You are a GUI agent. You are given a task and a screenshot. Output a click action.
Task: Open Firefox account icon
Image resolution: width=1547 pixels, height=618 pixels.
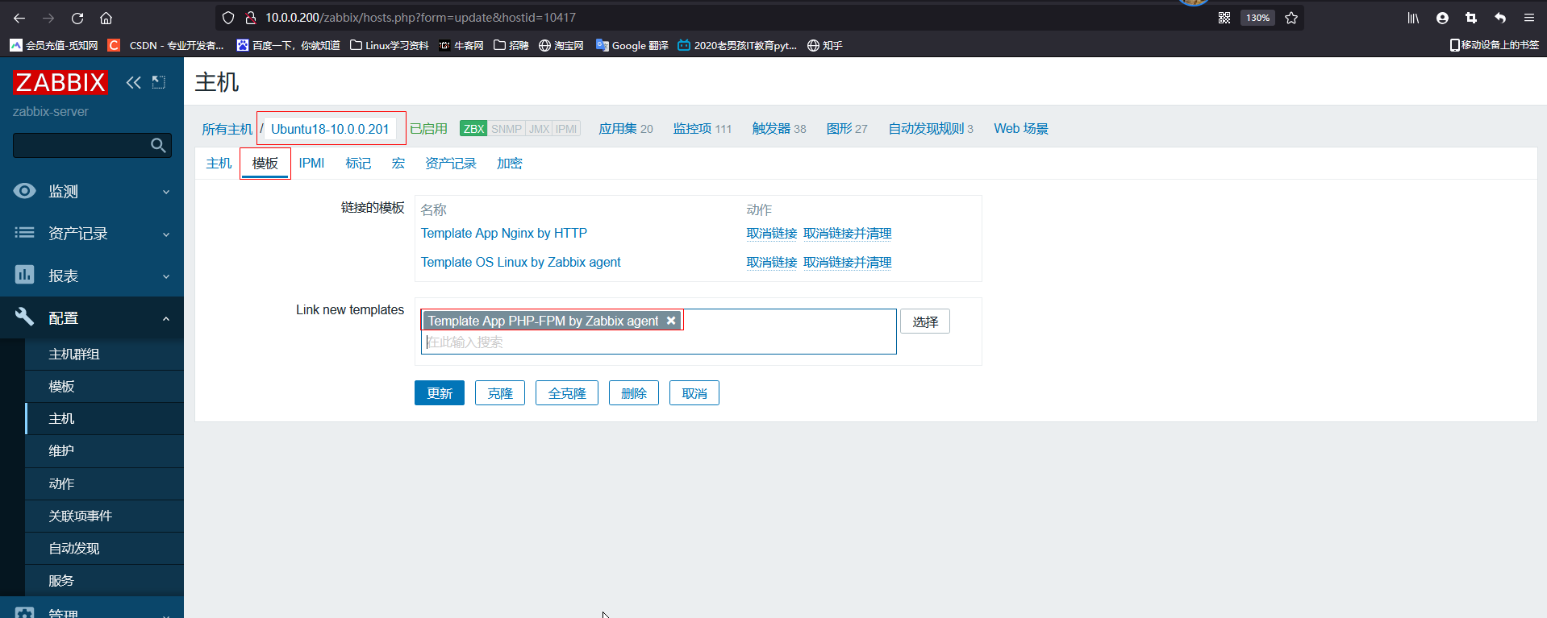point(1442,18)
